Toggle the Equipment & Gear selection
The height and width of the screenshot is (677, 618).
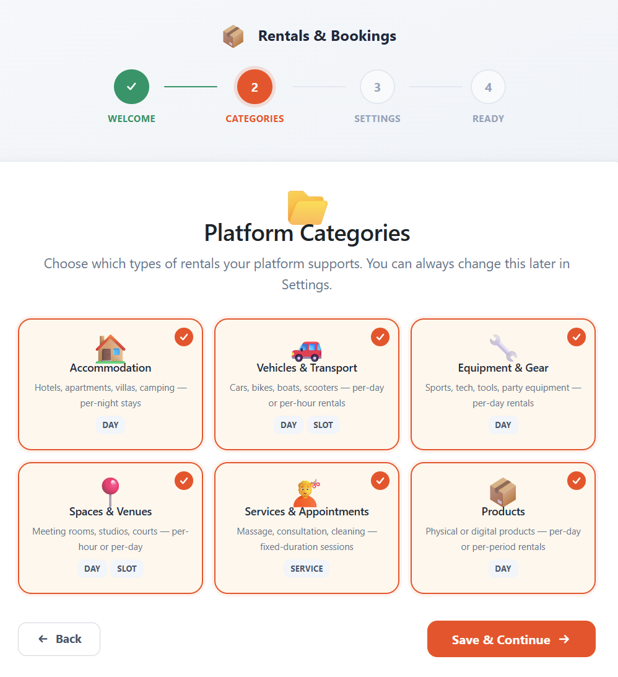point(576,336)
